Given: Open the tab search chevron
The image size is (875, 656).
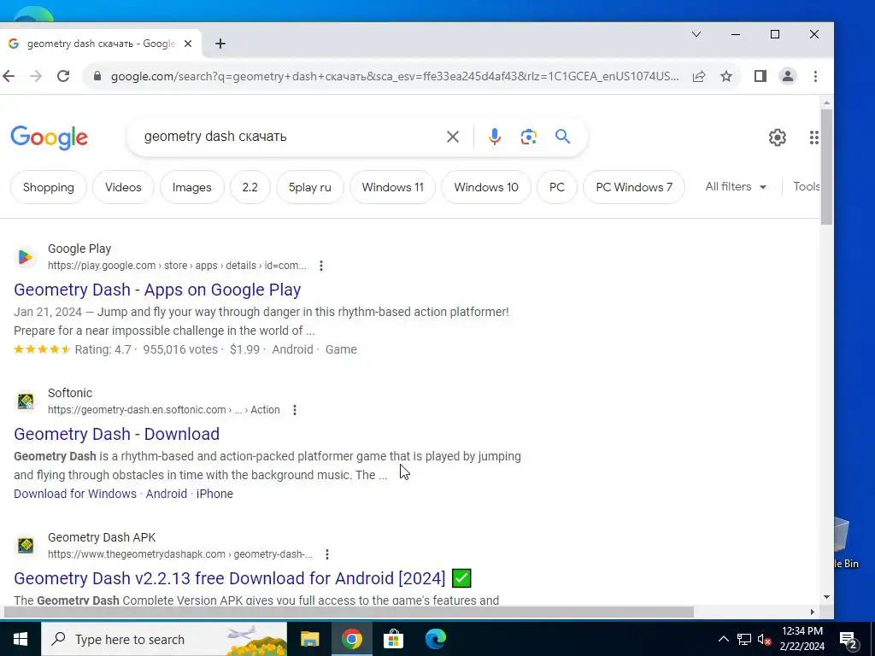Looking at the screenshot, I should [696, 34].
